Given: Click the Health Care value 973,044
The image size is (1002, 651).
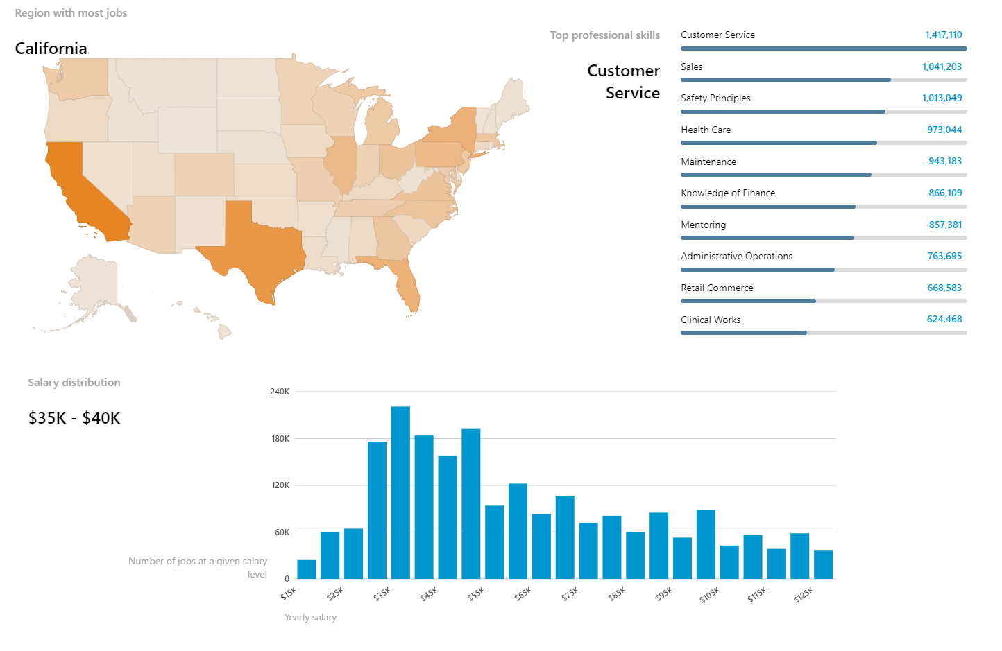Looking at the screenshot, I should click(944, 130).
